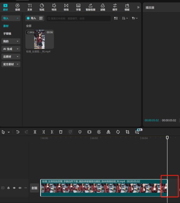This screenshot has width=180, height=203.
Task: Click the timeline playhead marker
Action: pos(167,138)
